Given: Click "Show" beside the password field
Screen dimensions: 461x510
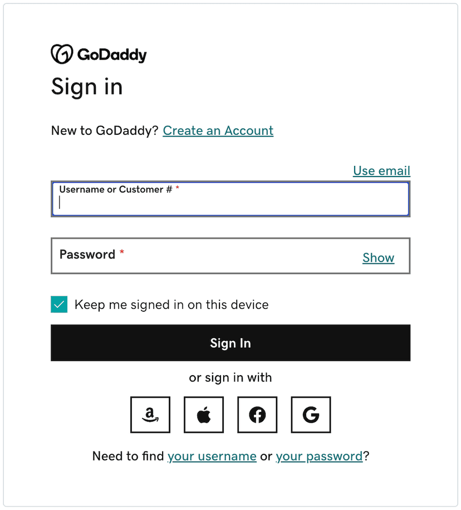Looking at the screenshot, I should pos(378,258).
